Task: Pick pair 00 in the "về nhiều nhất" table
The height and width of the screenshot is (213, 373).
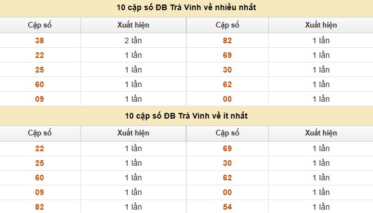Action: coord(227,99)
